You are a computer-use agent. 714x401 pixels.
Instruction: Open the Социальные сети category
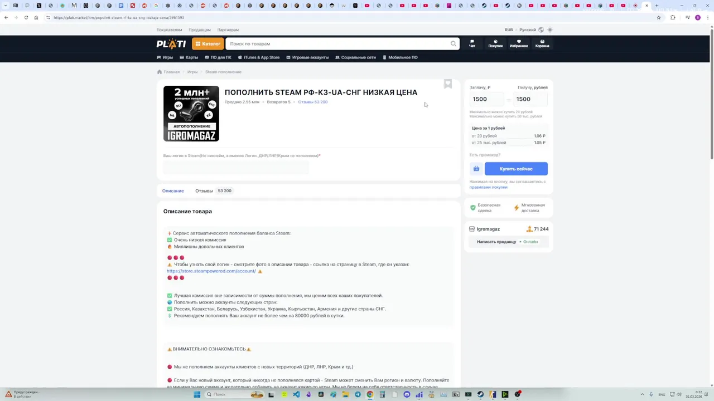click(x=355, y=57)
